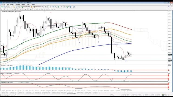The height and width of the screenshot is (97, 173).
Task: Toggle the Auto Trading button
Action: (x=38, y=7)
